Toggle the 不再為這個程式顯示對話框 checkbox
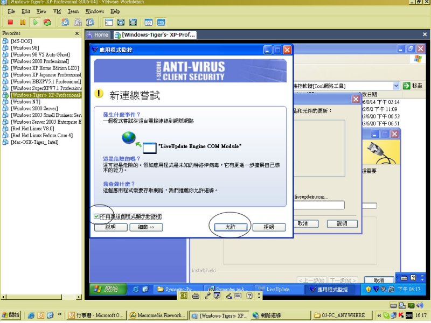The width and height of the screenshot is (431, 323). tap(96, 216)
